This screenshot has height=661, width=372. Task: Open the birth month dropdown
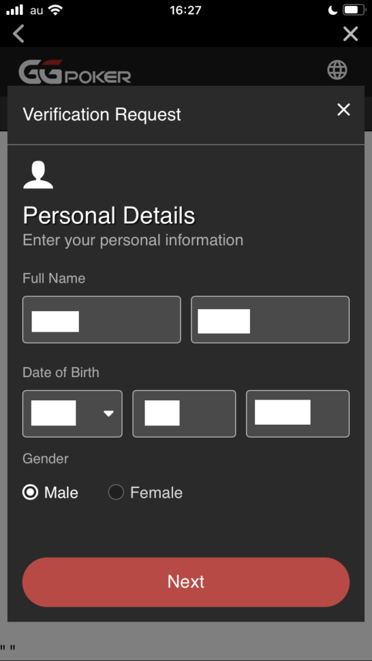(x=72, y=414)
